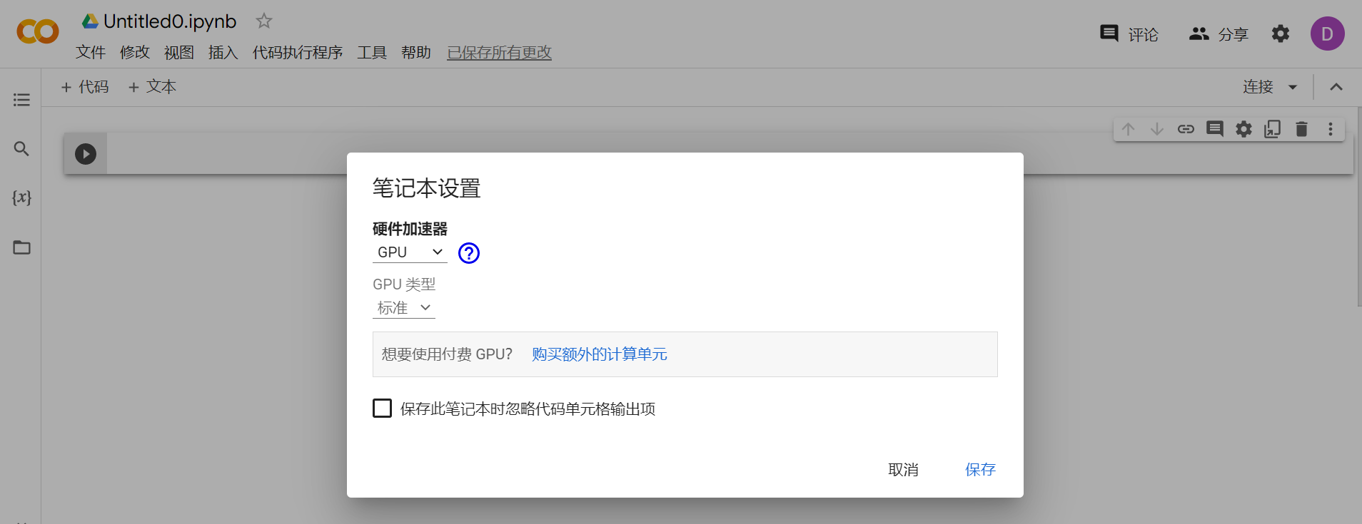Image resolution: width=1362 pixels, height=524 pixels.
Task: Collapse the header with the chevron-up icon
Action: (1336, 87)
